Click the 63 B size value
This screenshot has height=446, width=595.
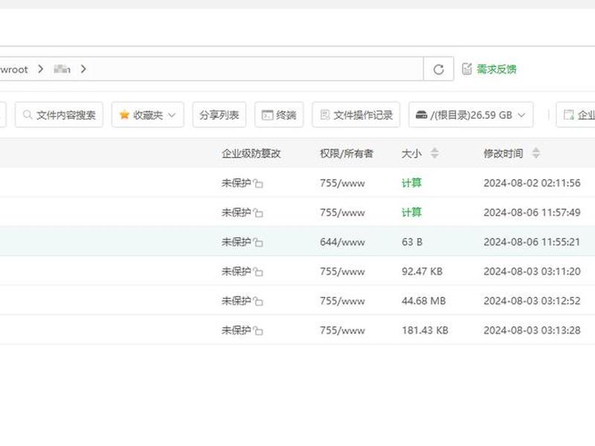(412, 242)
